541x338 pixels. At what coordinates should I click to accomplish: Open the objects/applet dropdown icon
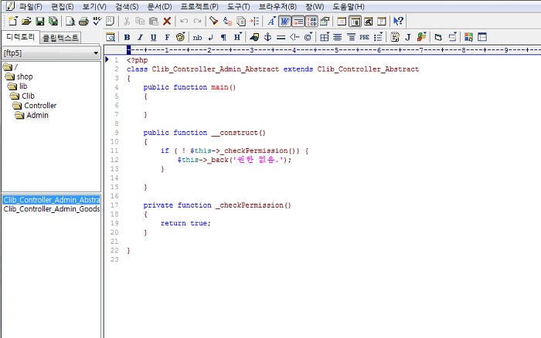pos(422,37)
